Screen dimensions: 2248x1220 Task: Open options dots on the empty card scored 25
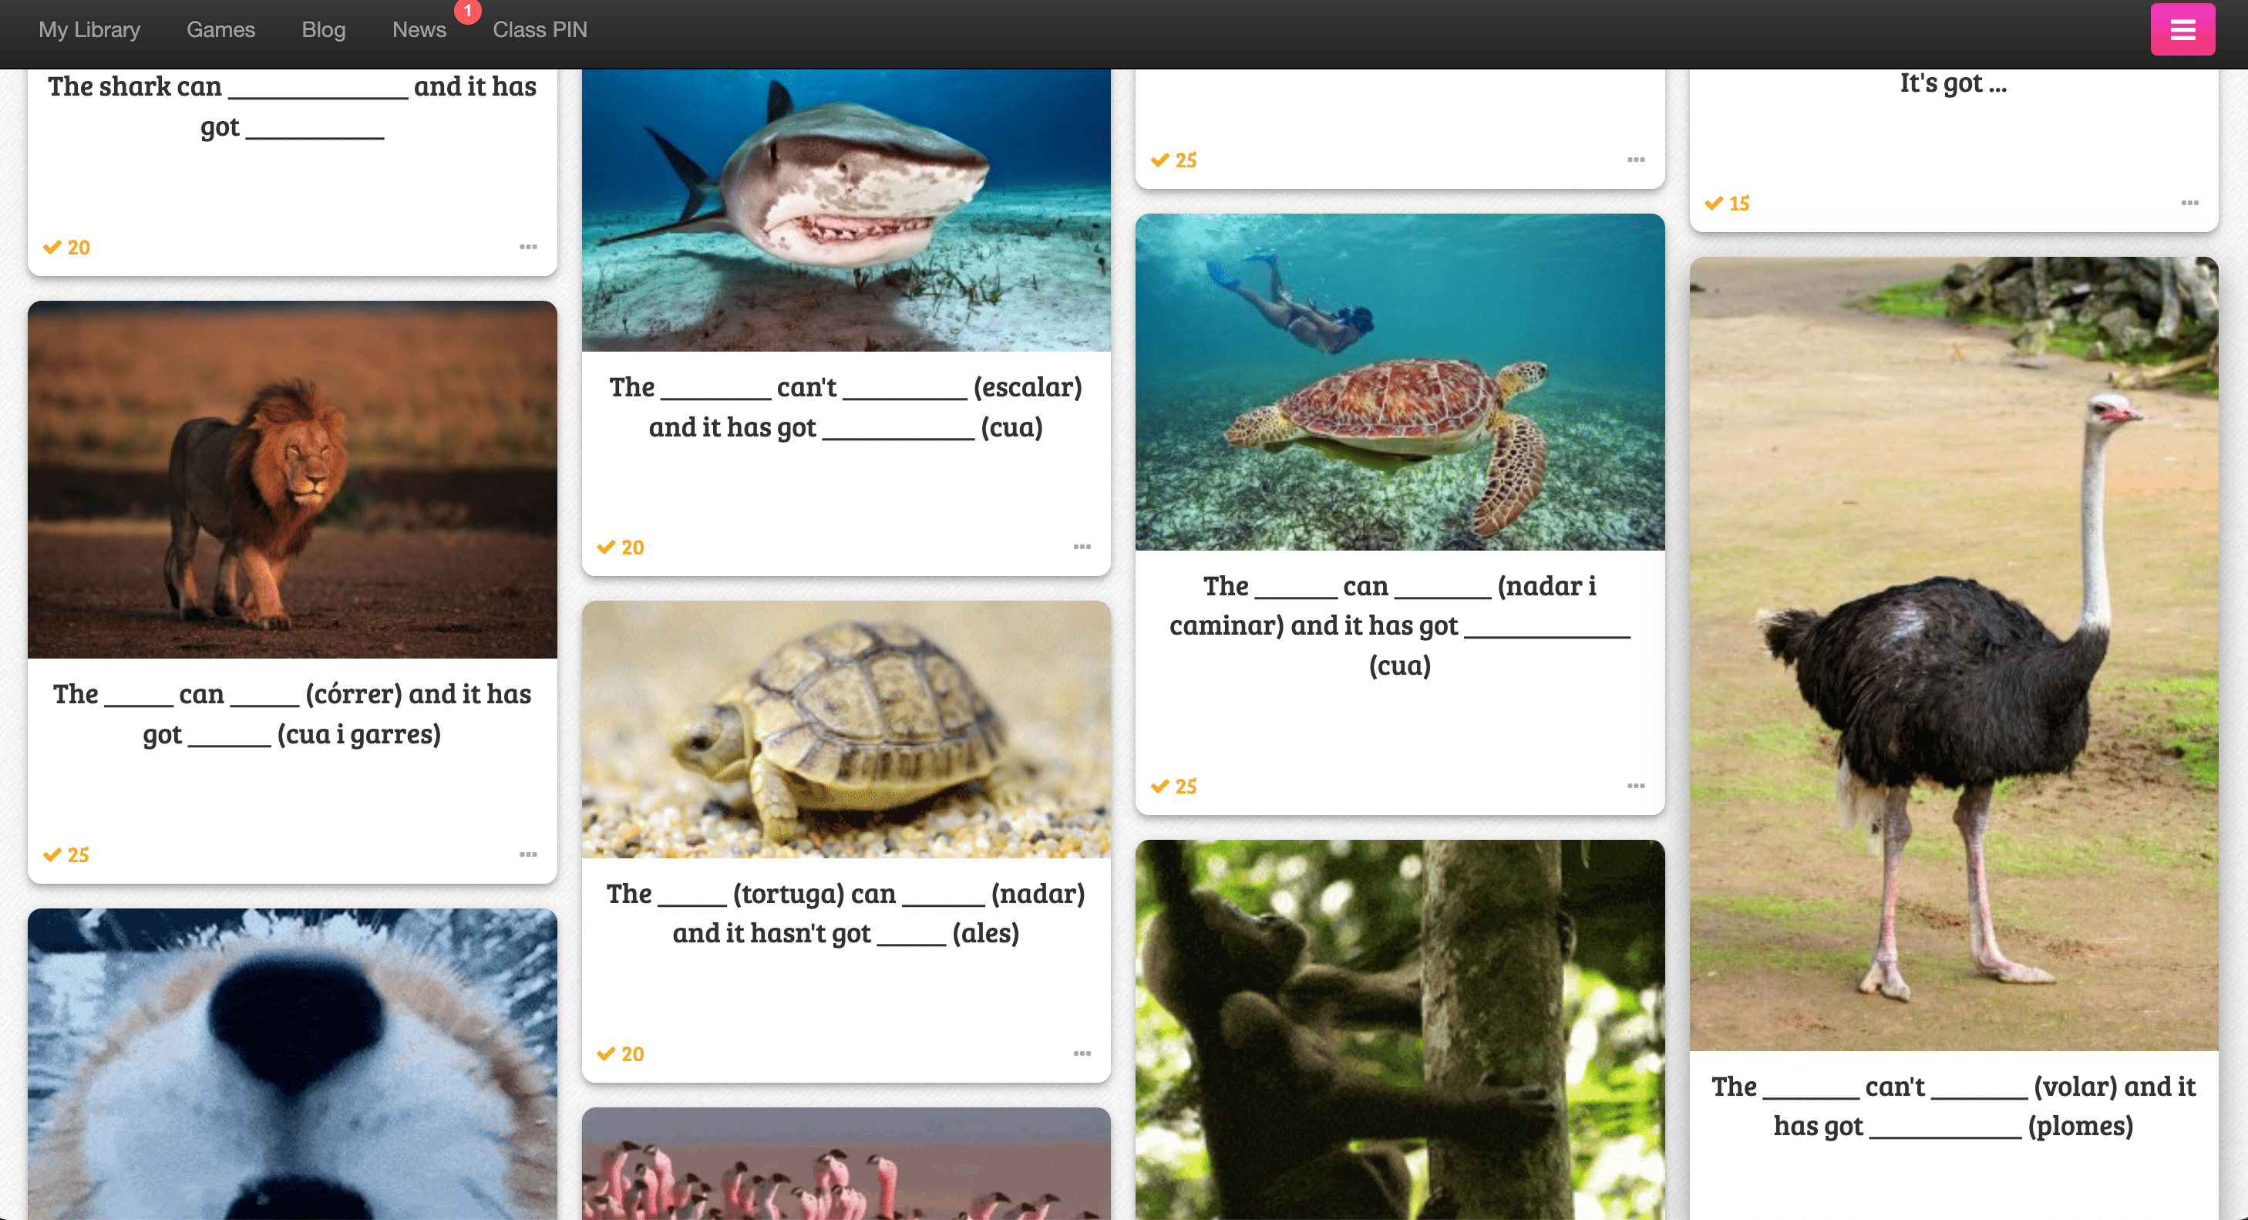1636,160
